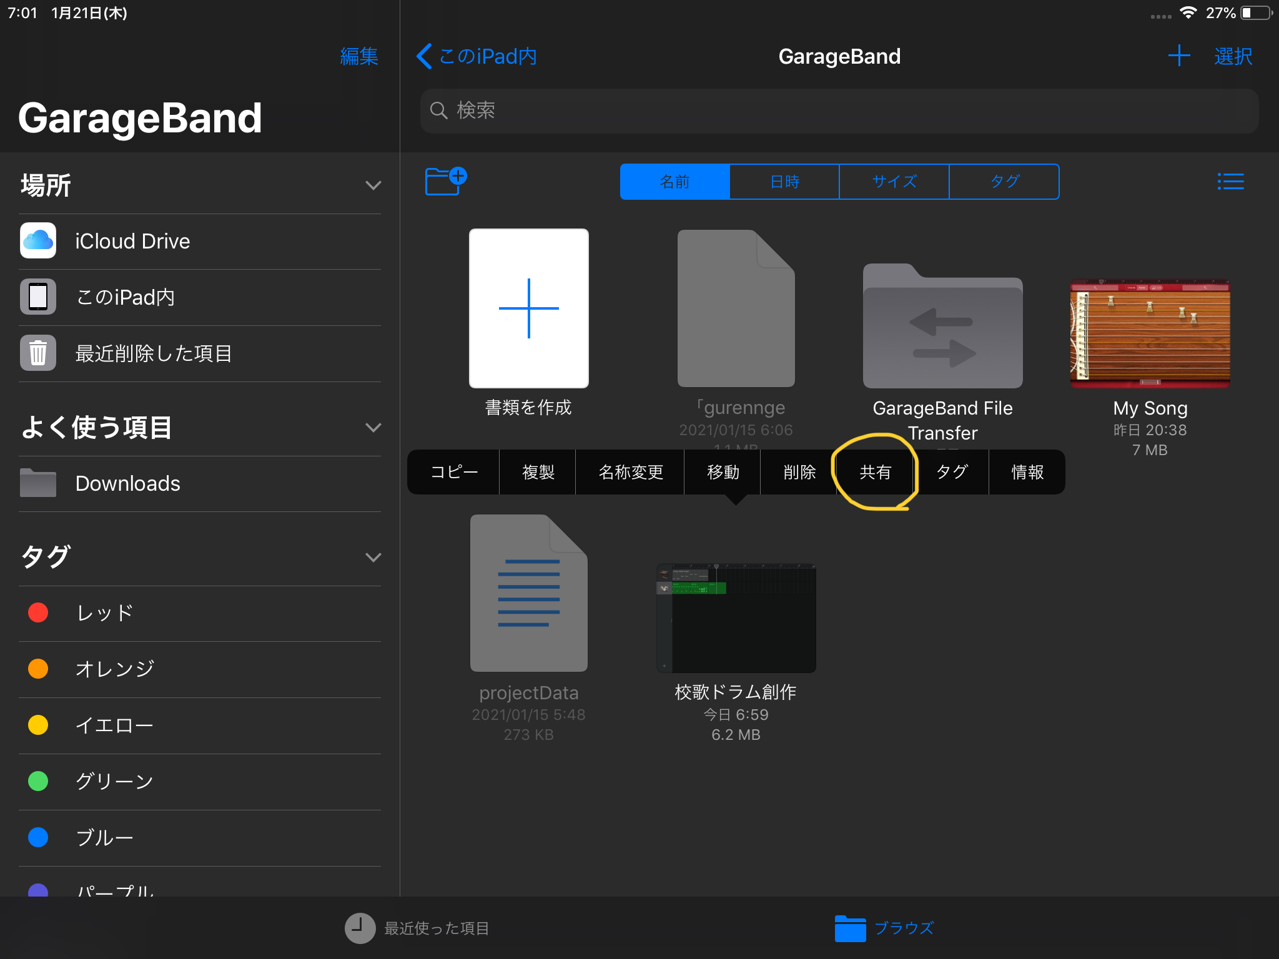Choose 移動 in context menu
This screenshot has width=1279, height=959.
point(723,472)
